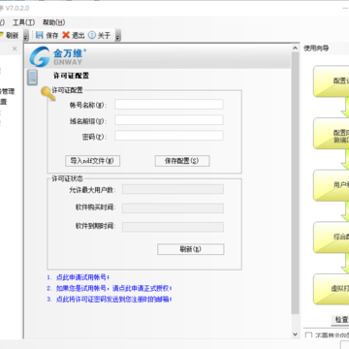
Task: Click the 软件到期时间 field
Action: pos(173,227)
